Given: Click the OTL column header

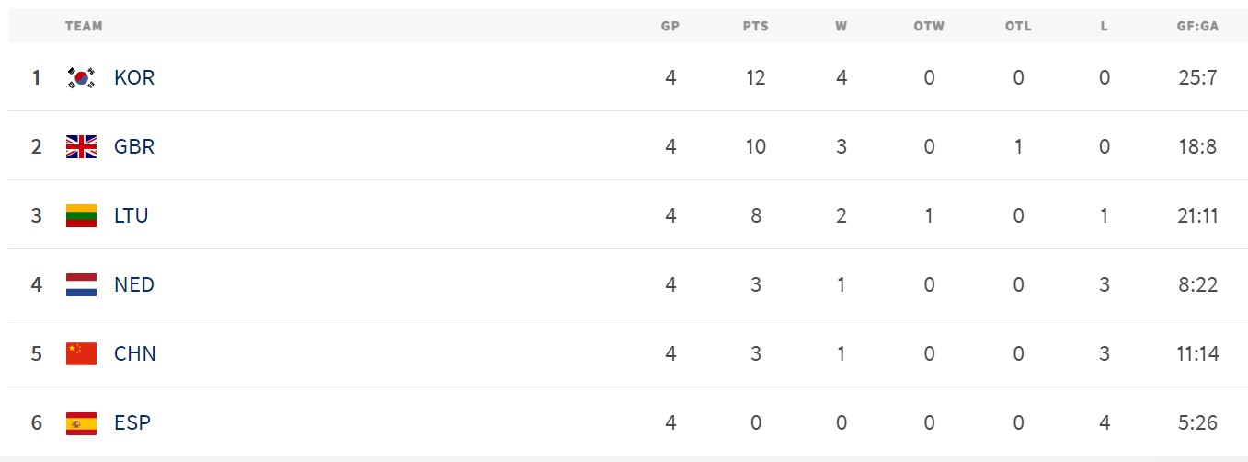Looking at the screenshot, I should pos(1018,26).
